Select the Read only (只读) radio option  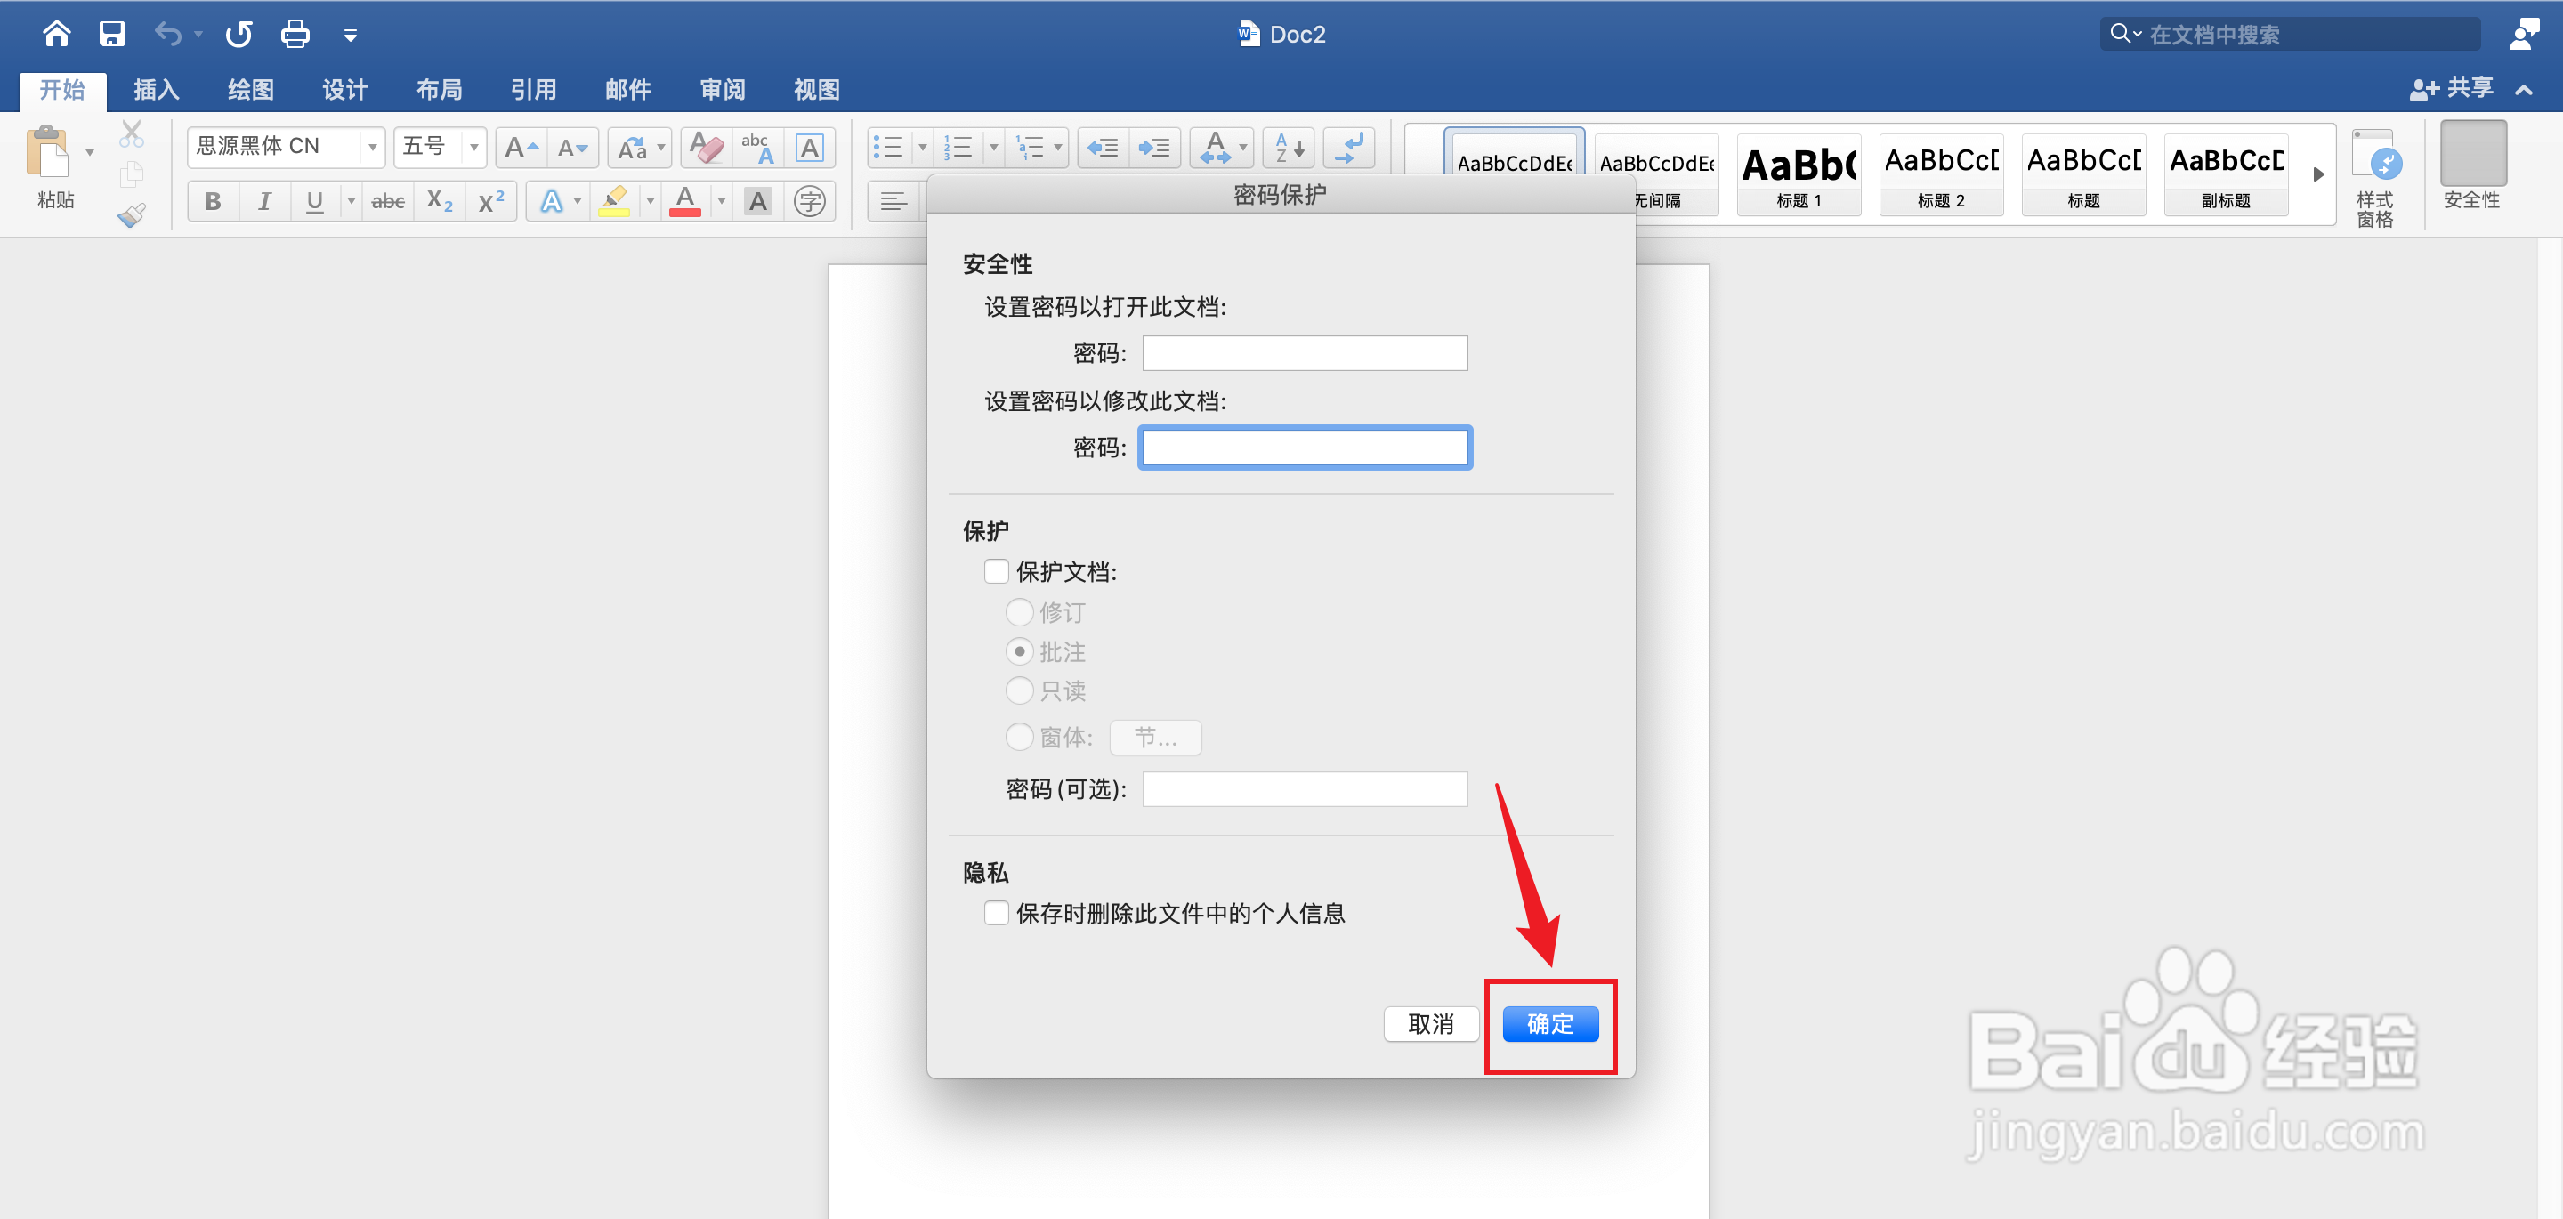pos(1019,690)
